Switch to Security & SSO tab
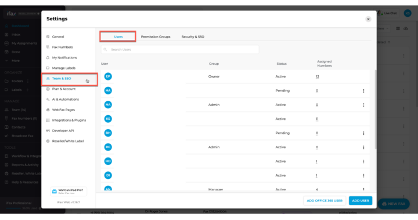 pos(193,36)
